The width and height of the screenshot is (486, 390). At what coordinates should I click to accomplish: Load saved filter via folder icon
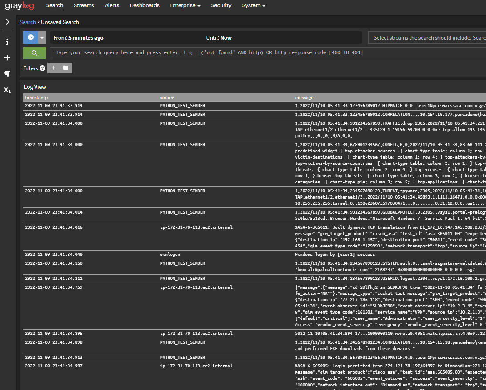click(65, 68)
